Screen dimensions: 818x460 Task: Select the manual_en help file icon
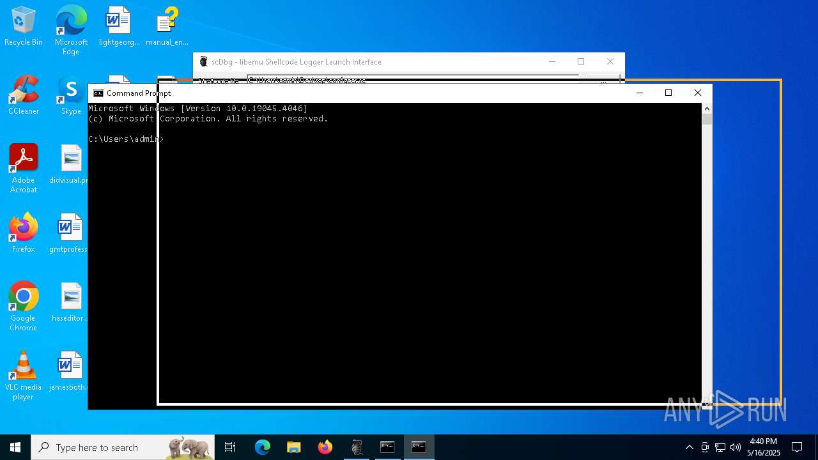[x=167, y=27]
